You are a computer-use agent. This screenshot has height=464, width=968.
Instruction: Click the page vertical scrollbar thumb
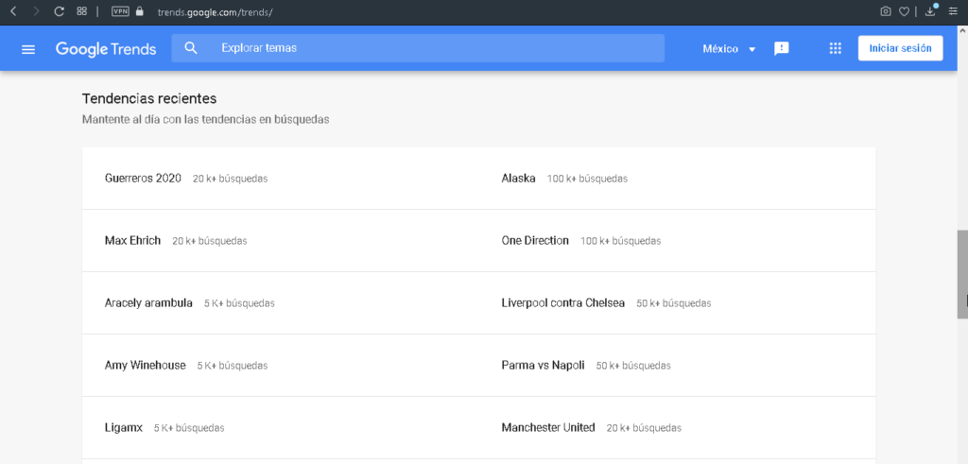tap(962, 275)
